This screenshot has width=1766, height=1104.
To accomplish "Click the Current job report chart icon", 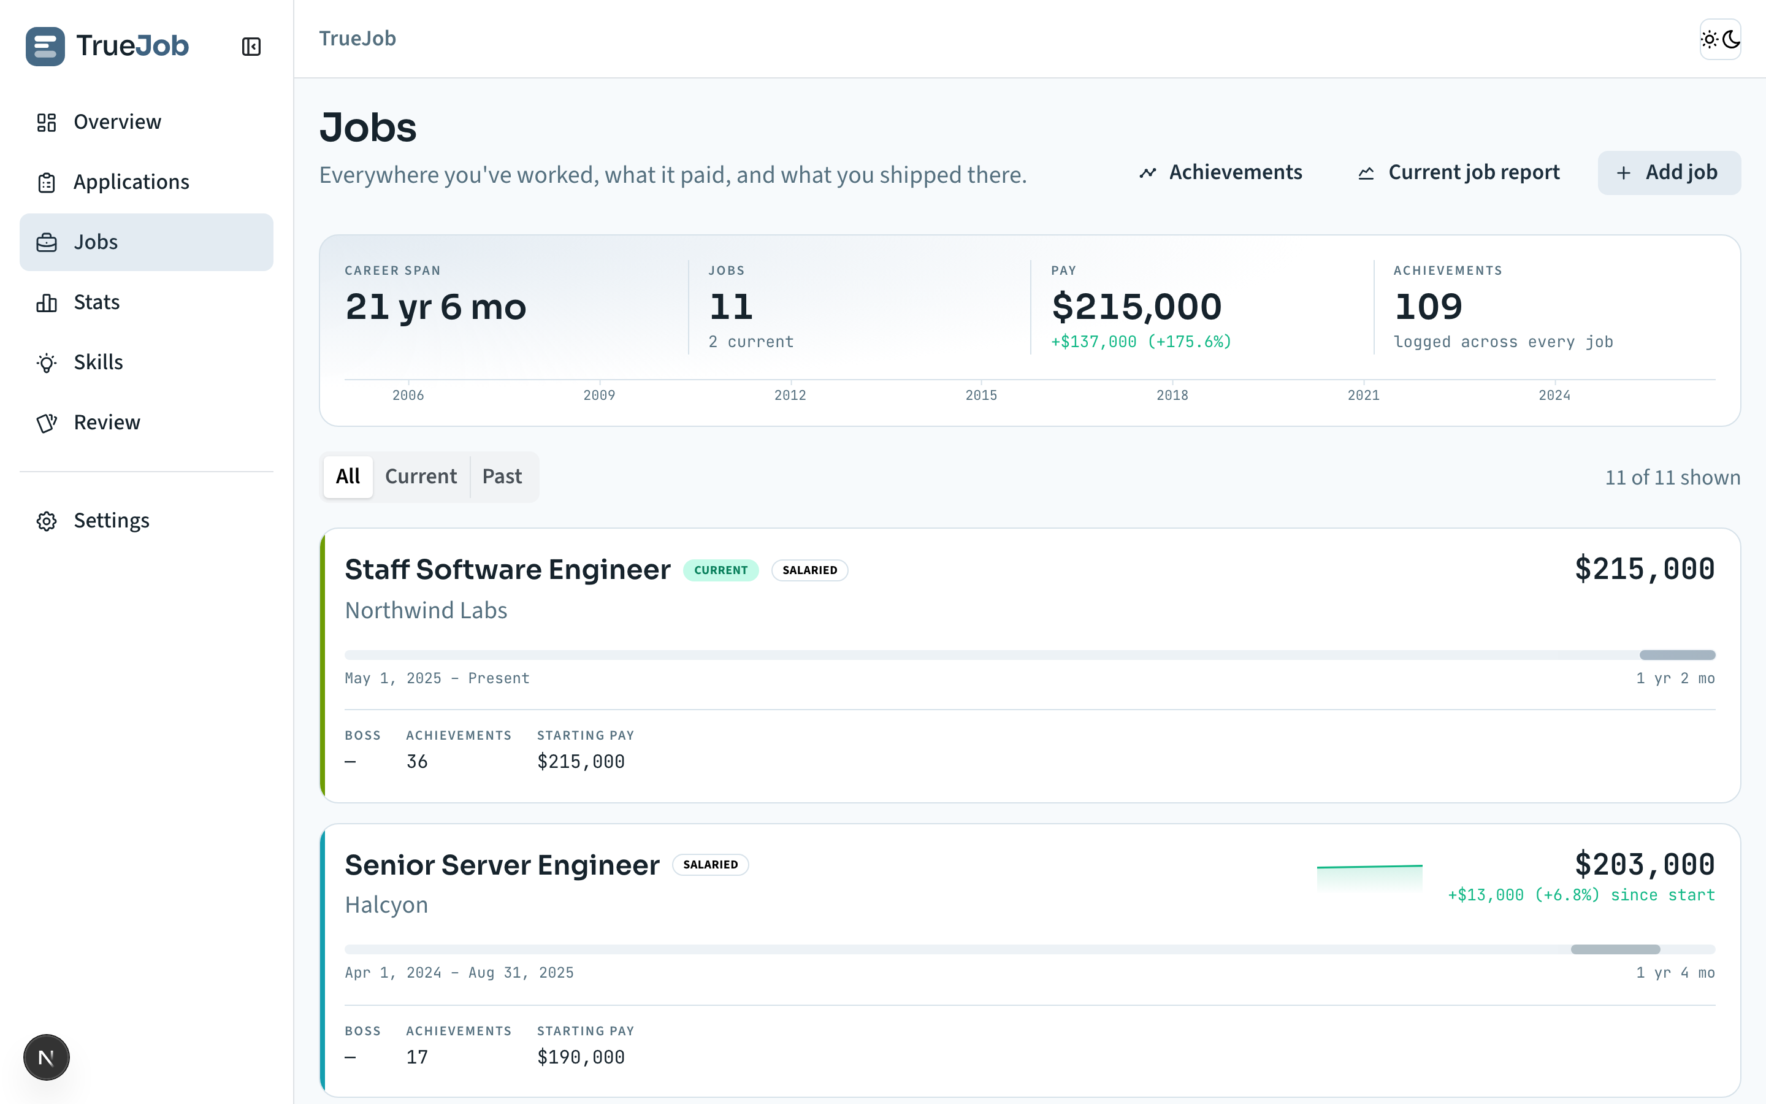I will (1366, 173).
